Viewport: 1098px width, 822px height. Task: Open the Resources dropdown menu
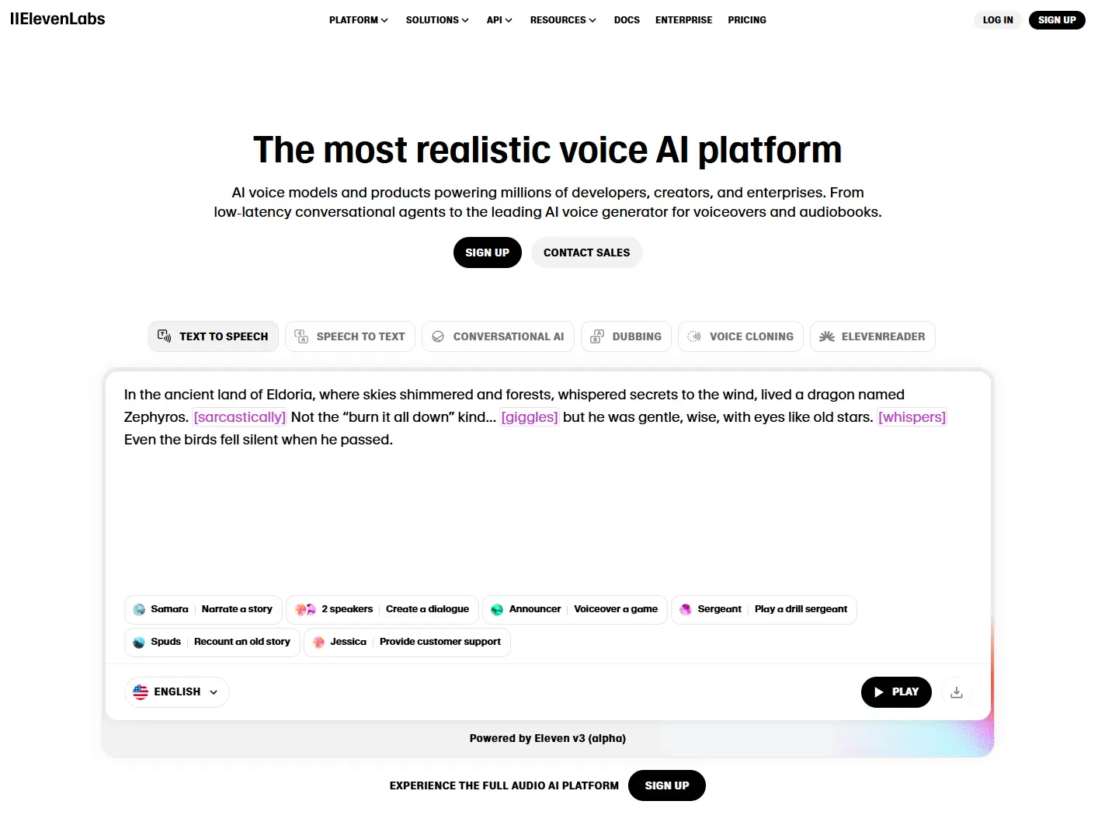tap(563, 20)
